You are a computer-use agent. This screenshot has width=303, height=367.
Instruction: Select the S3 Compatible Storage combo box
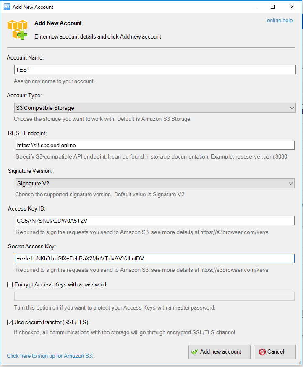point(155,108)
